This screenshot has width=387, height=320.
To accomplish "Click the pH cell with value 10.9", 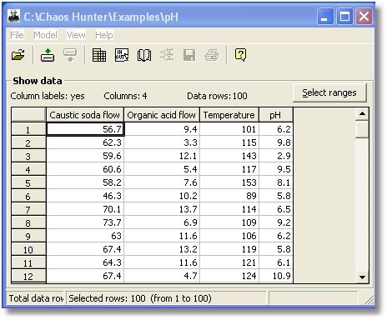I will (x=276, y=276).
